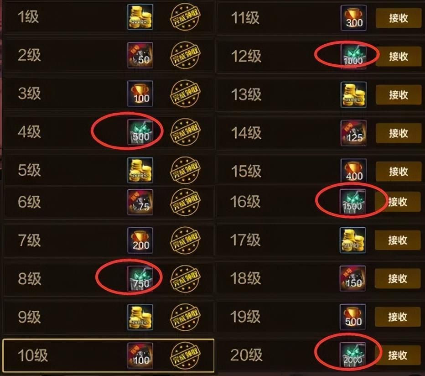Click the 接收 button for 13级
425x376 pixels.
(x=399, y=94)
